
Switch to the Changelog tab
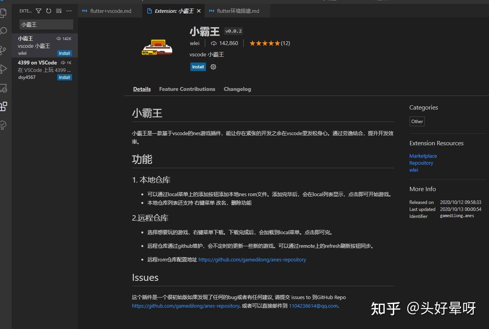[237, 89]
